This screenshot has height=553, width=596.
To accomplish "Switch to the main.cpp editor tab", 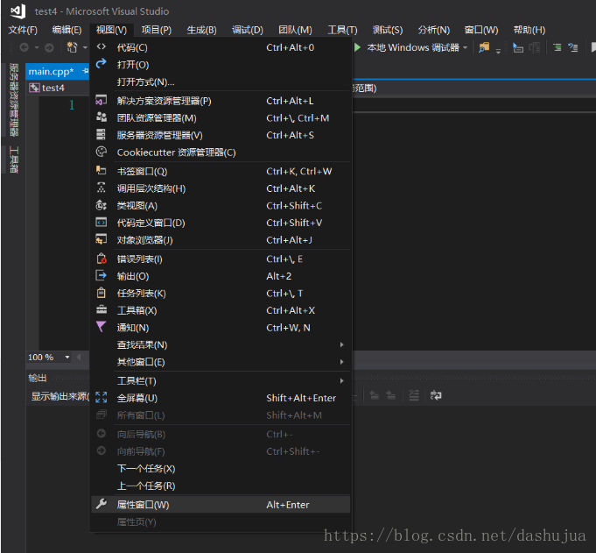I will tap(51, 71).
